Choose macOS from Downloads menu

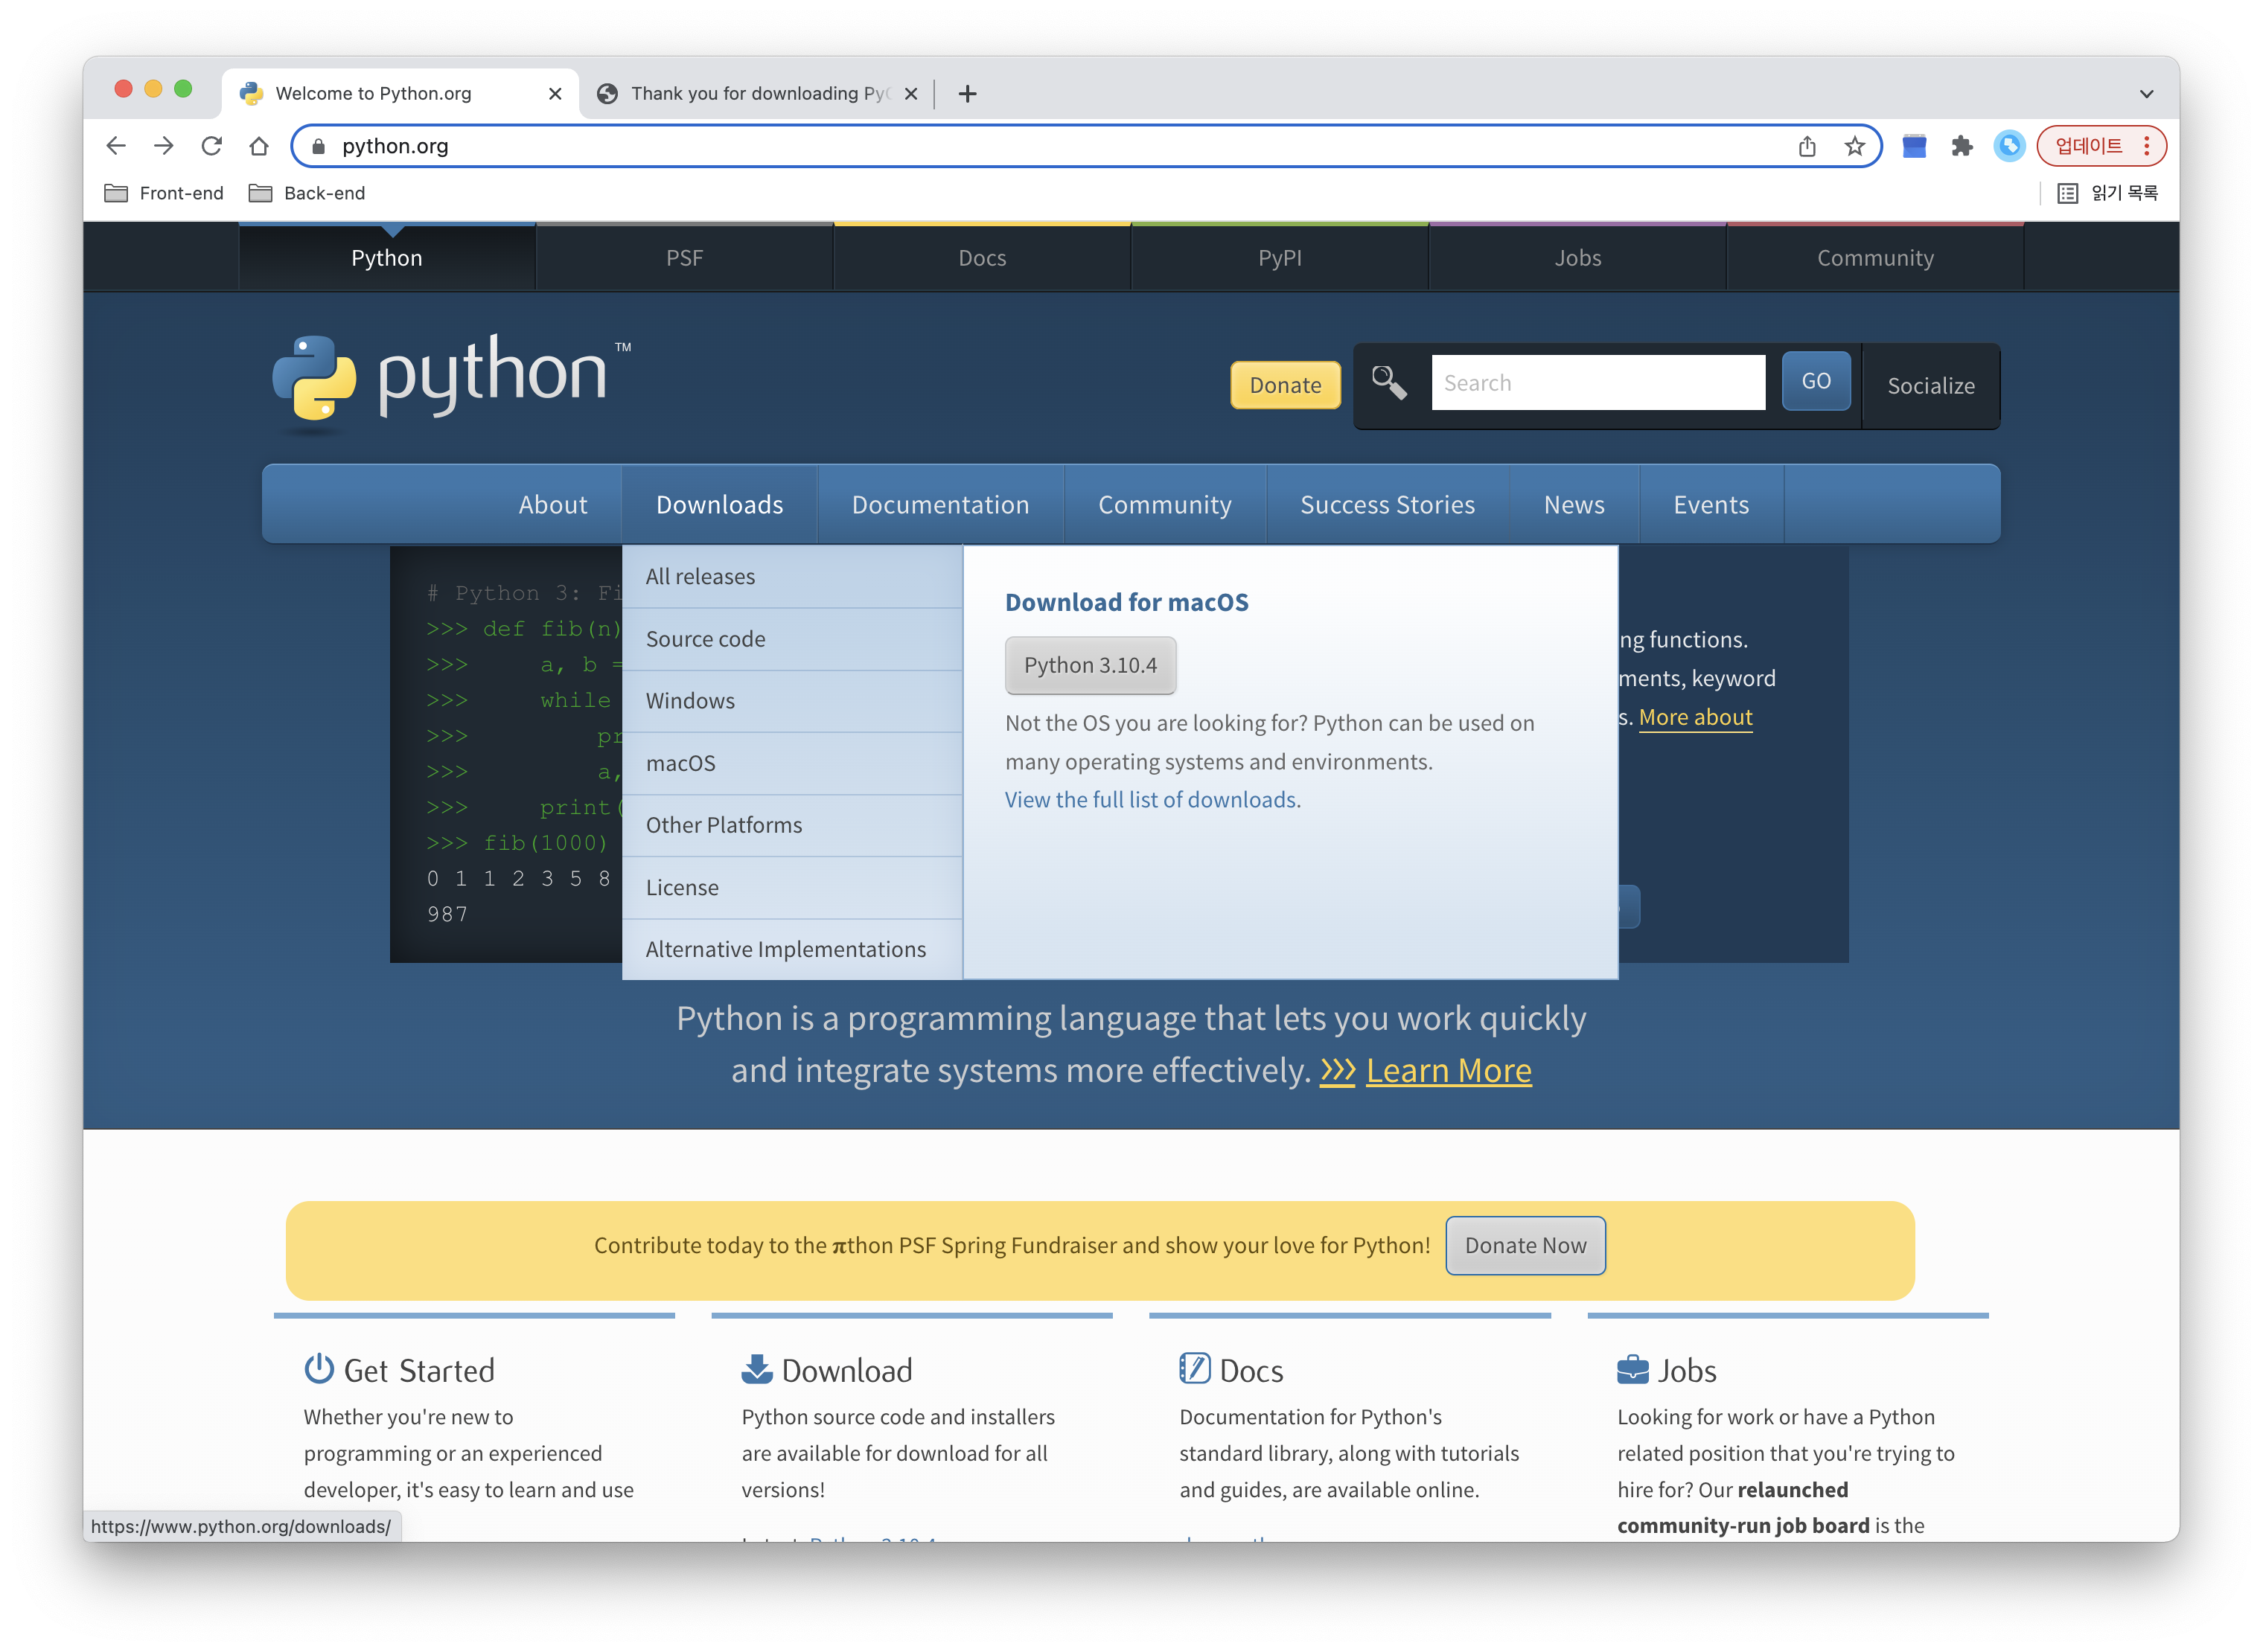pyautogui.click(x=792, y=763)
